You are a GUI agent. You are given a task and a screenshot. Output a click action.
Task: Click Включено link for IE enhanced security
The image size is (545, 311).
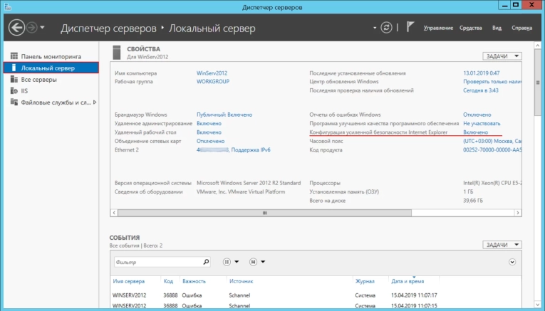pos(475,132)
